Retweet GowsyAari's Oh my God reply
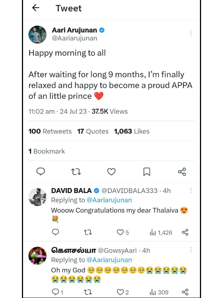The height and width of the screenshot is (298, 223). tap(88, 292)
